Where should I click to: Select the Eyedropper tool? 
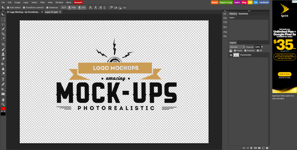click(x=3, y=39)
